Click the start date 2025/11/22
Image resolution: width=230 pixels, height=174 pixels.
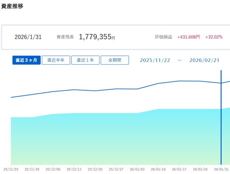[x=155, y=60]
